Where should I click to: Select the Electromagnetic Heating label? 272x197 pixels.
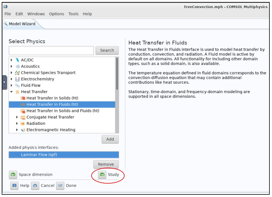(51, 130)
